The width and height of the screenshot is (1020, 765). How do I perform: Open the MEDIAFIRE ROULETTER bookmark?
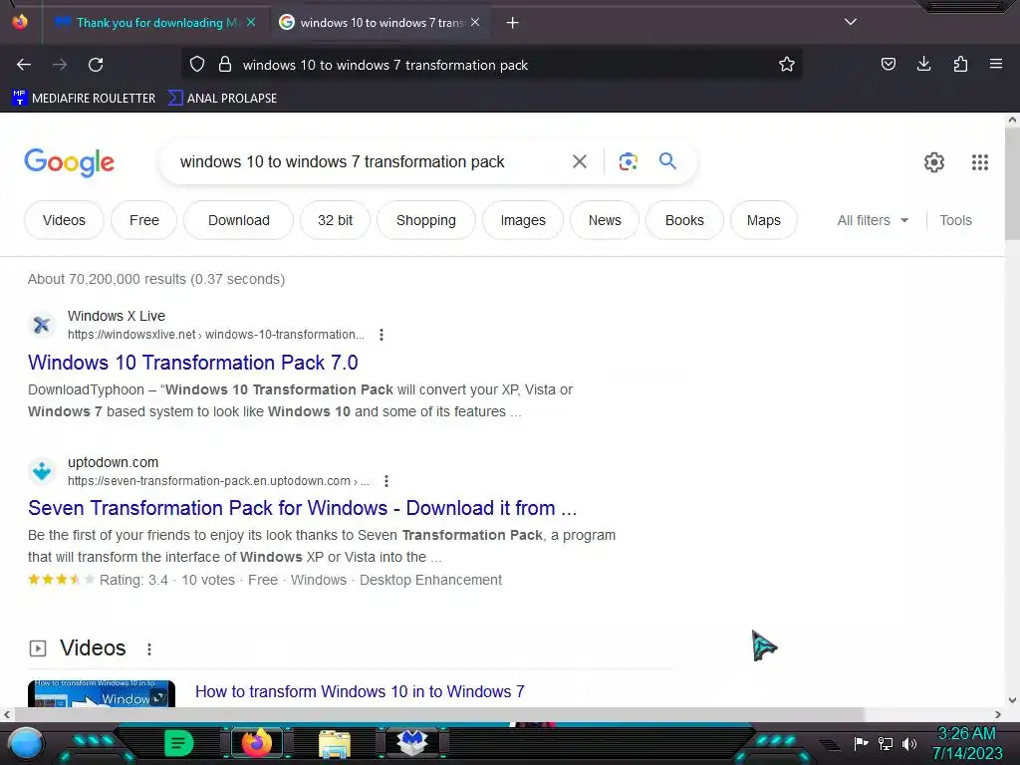click(84, 99)
